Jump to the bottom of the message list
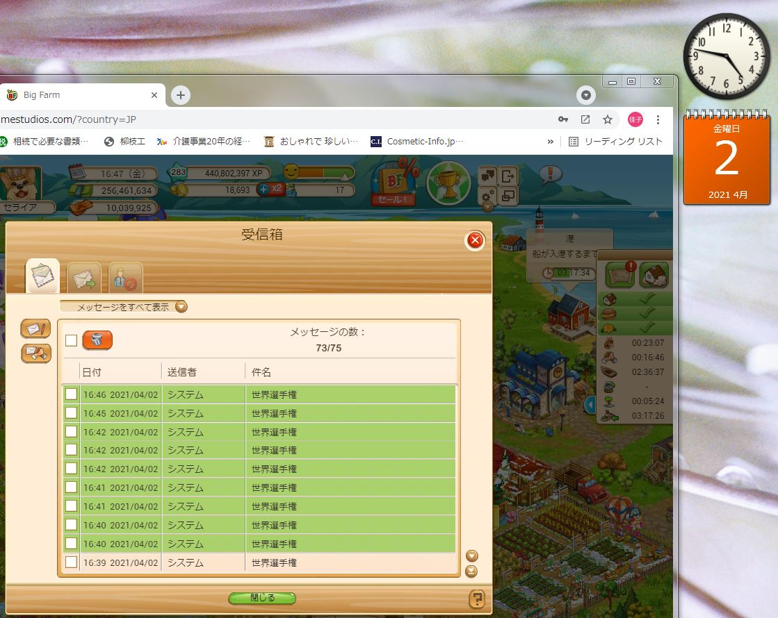 471,571
